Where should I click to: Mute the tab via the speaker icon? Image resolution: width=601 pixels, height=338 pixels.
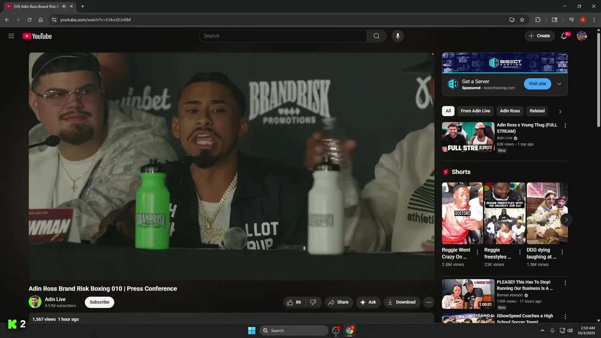click(63, 7)
